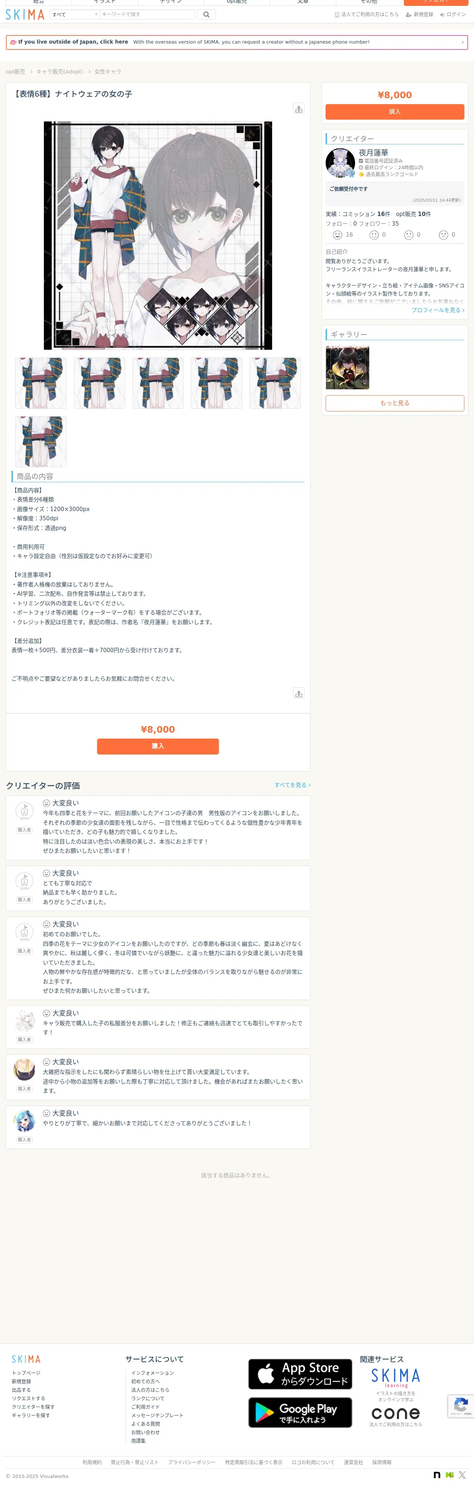Open creator 夜月蓮華's avatar image
This screenshot has width=474, height=1506.
(x=340, y=163)
